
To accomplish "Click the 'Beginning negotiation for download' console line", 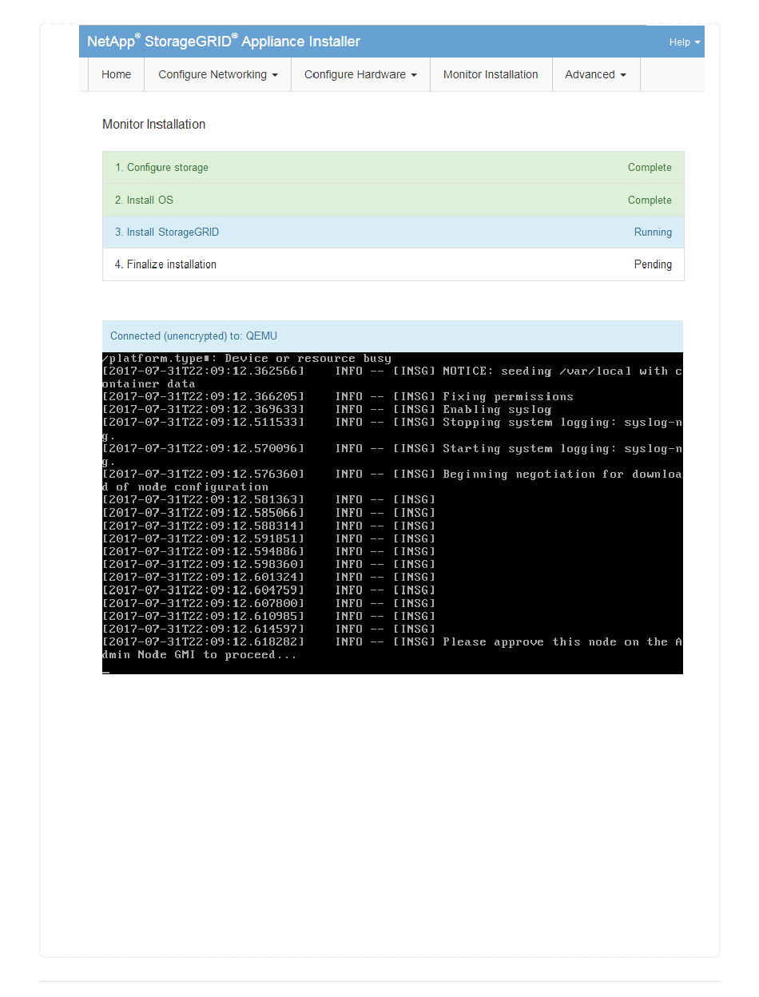I will pos(392,480).
